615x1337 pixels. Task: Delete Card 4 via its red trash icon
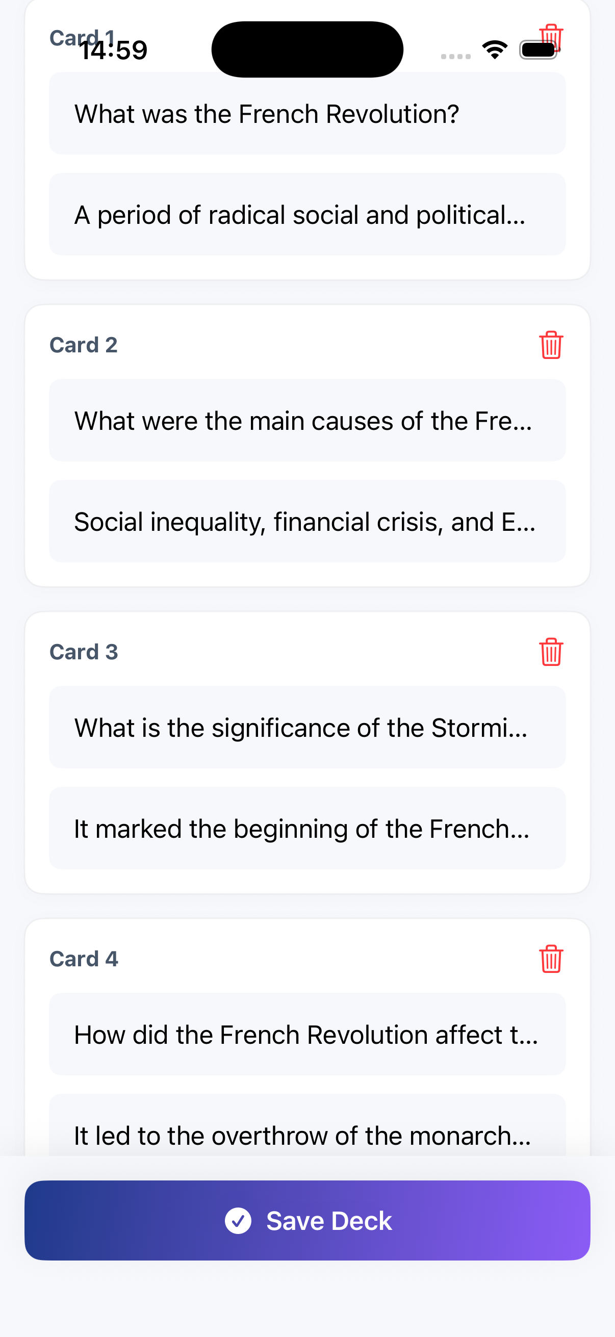tap(551, 959)
